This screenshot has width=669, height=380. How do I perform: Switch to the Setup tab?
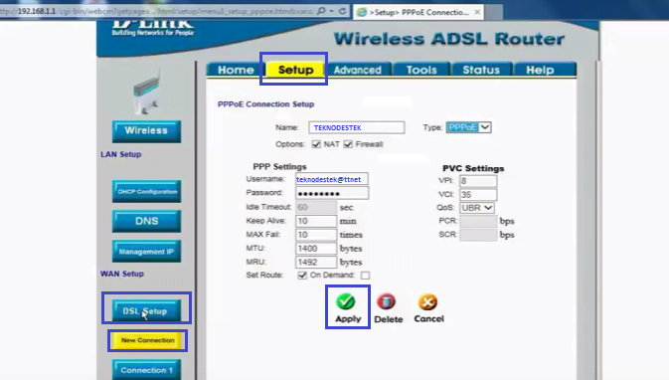point(295,70)
